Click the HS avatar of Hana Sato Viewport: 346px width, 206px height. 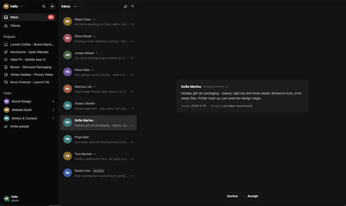click(x=67, y=72)
